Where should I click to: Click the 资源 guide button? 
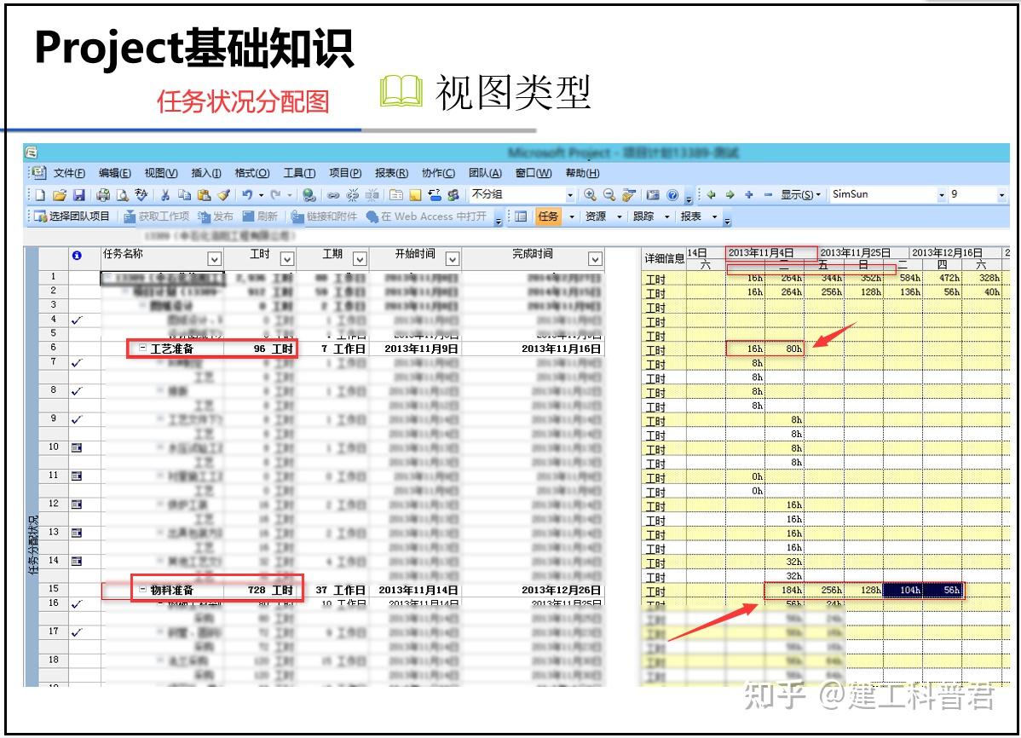pyautogui.click(x=595, y=216)
